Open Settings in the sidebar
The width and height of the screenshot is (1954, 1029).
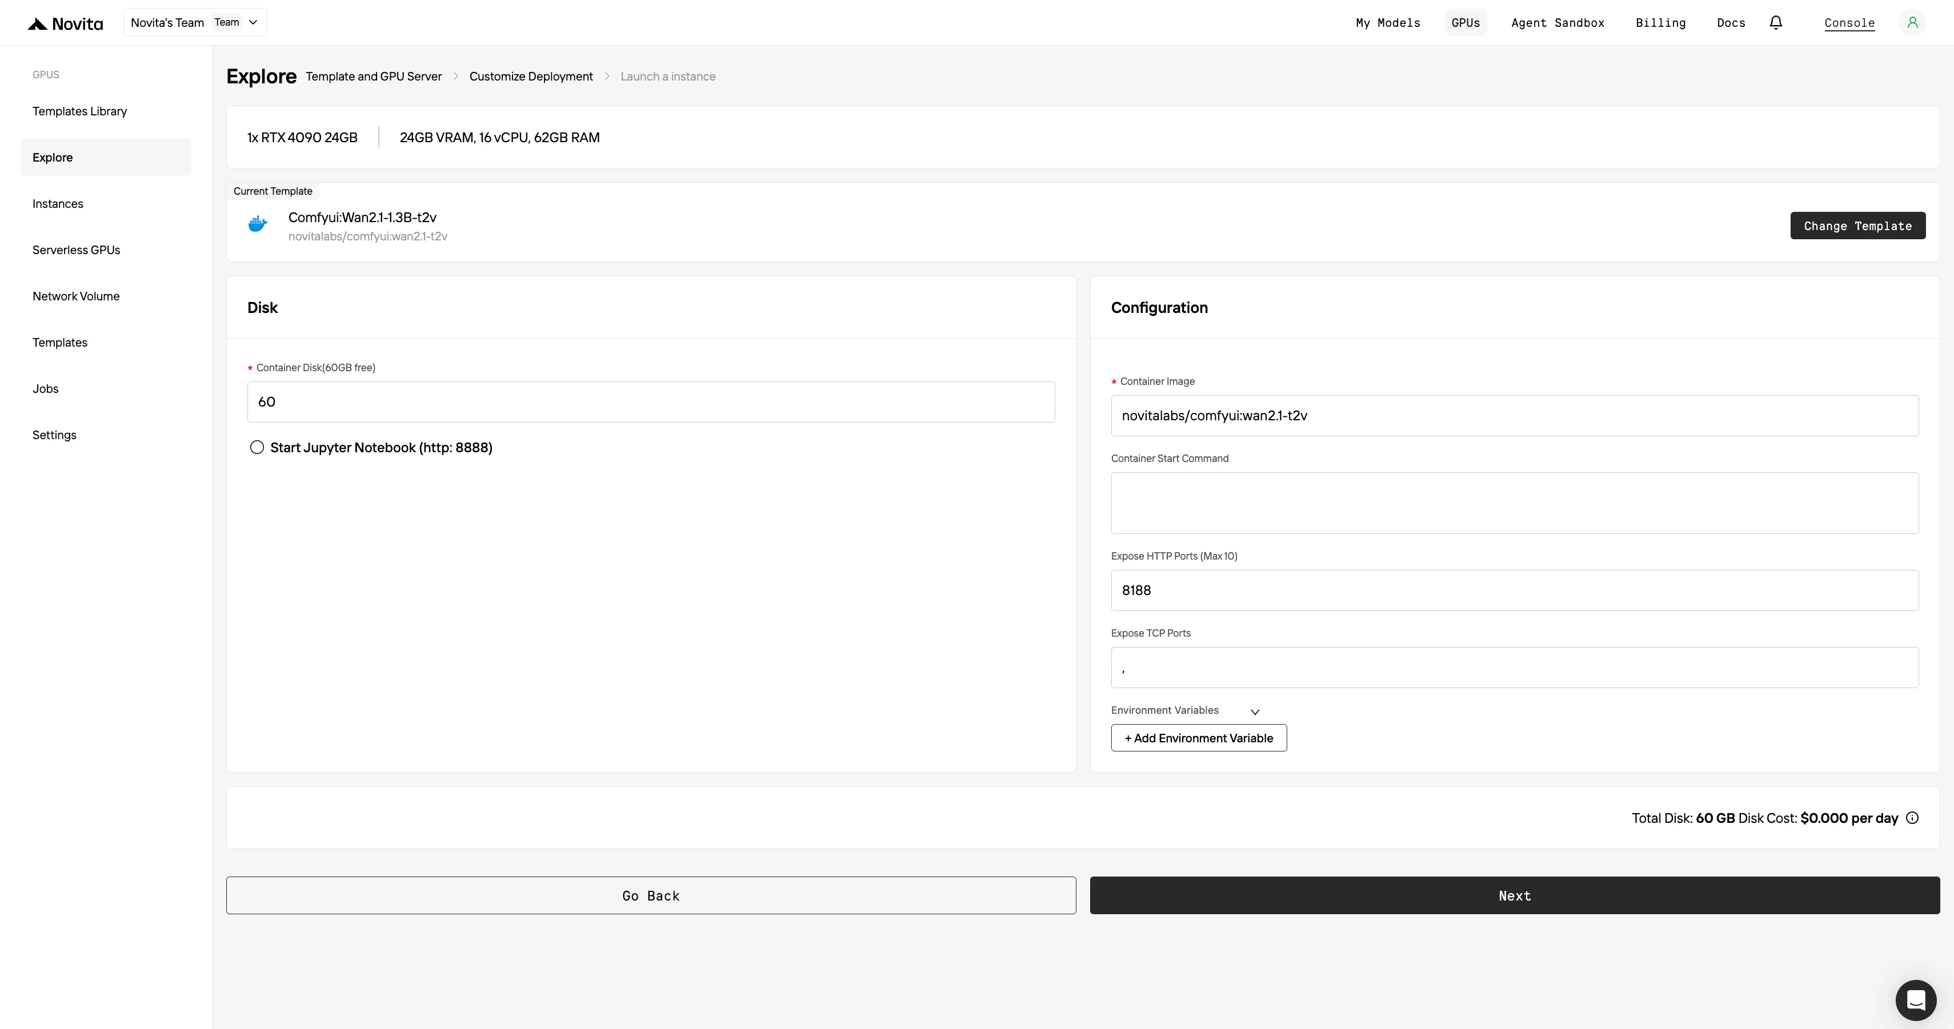click(106, 435)
